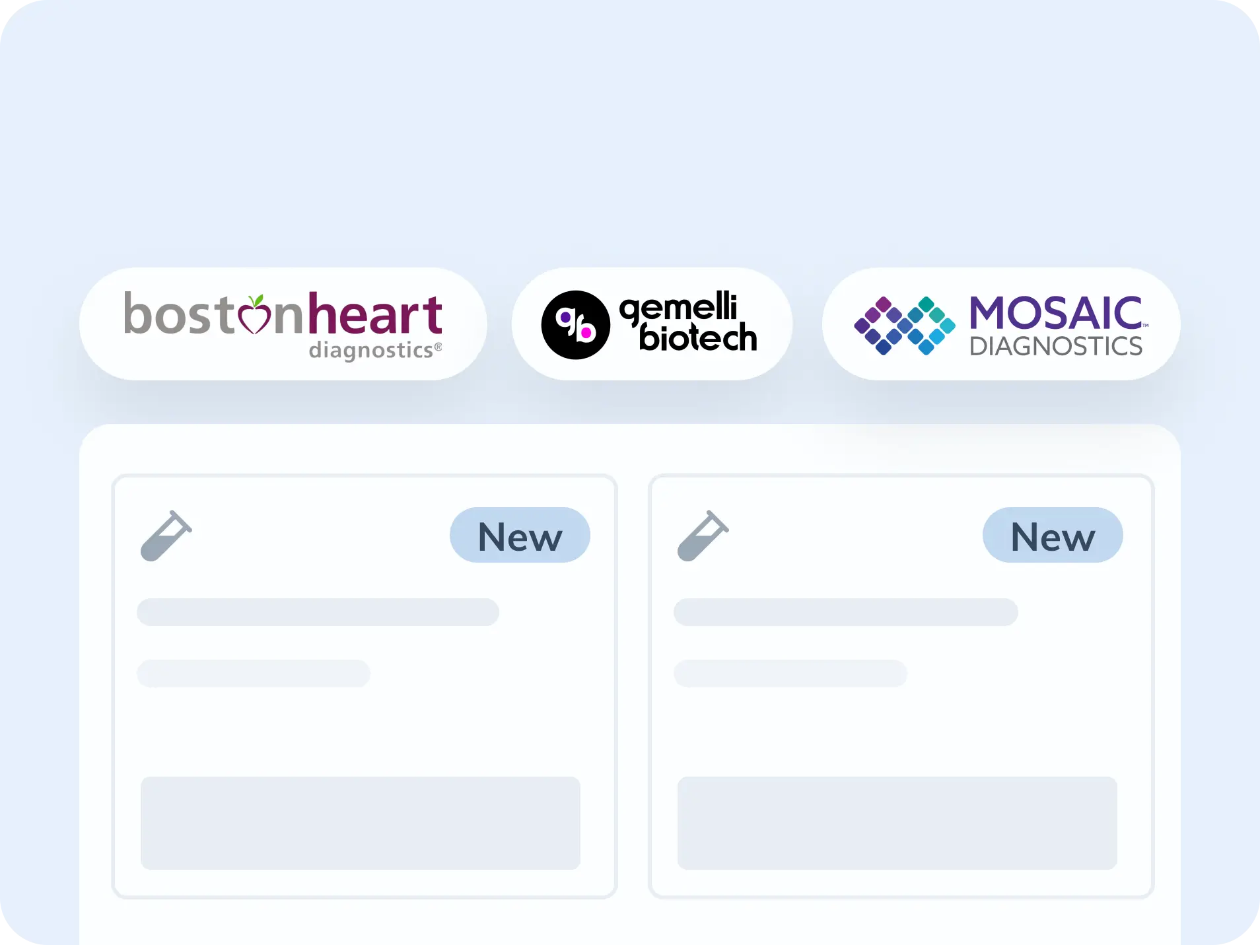The height and width of the screenshot is (945, 1260).
Task: Select the Mosaic Diagnostics logo pill
Action: [x=1000, y=324]
